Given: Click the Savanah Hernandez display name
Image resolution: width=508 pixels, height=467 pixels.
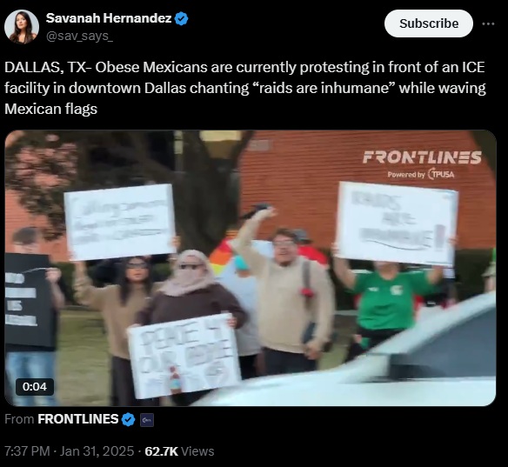Looking at the screenshot, I should 109,18.
